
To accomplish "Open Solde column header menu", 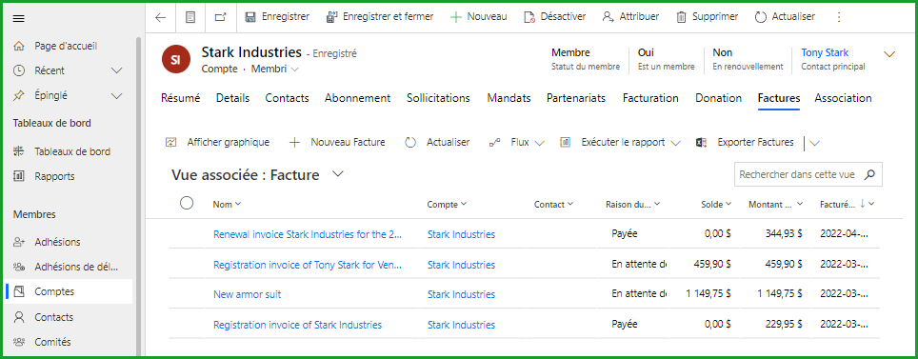I will coord(717,205).
